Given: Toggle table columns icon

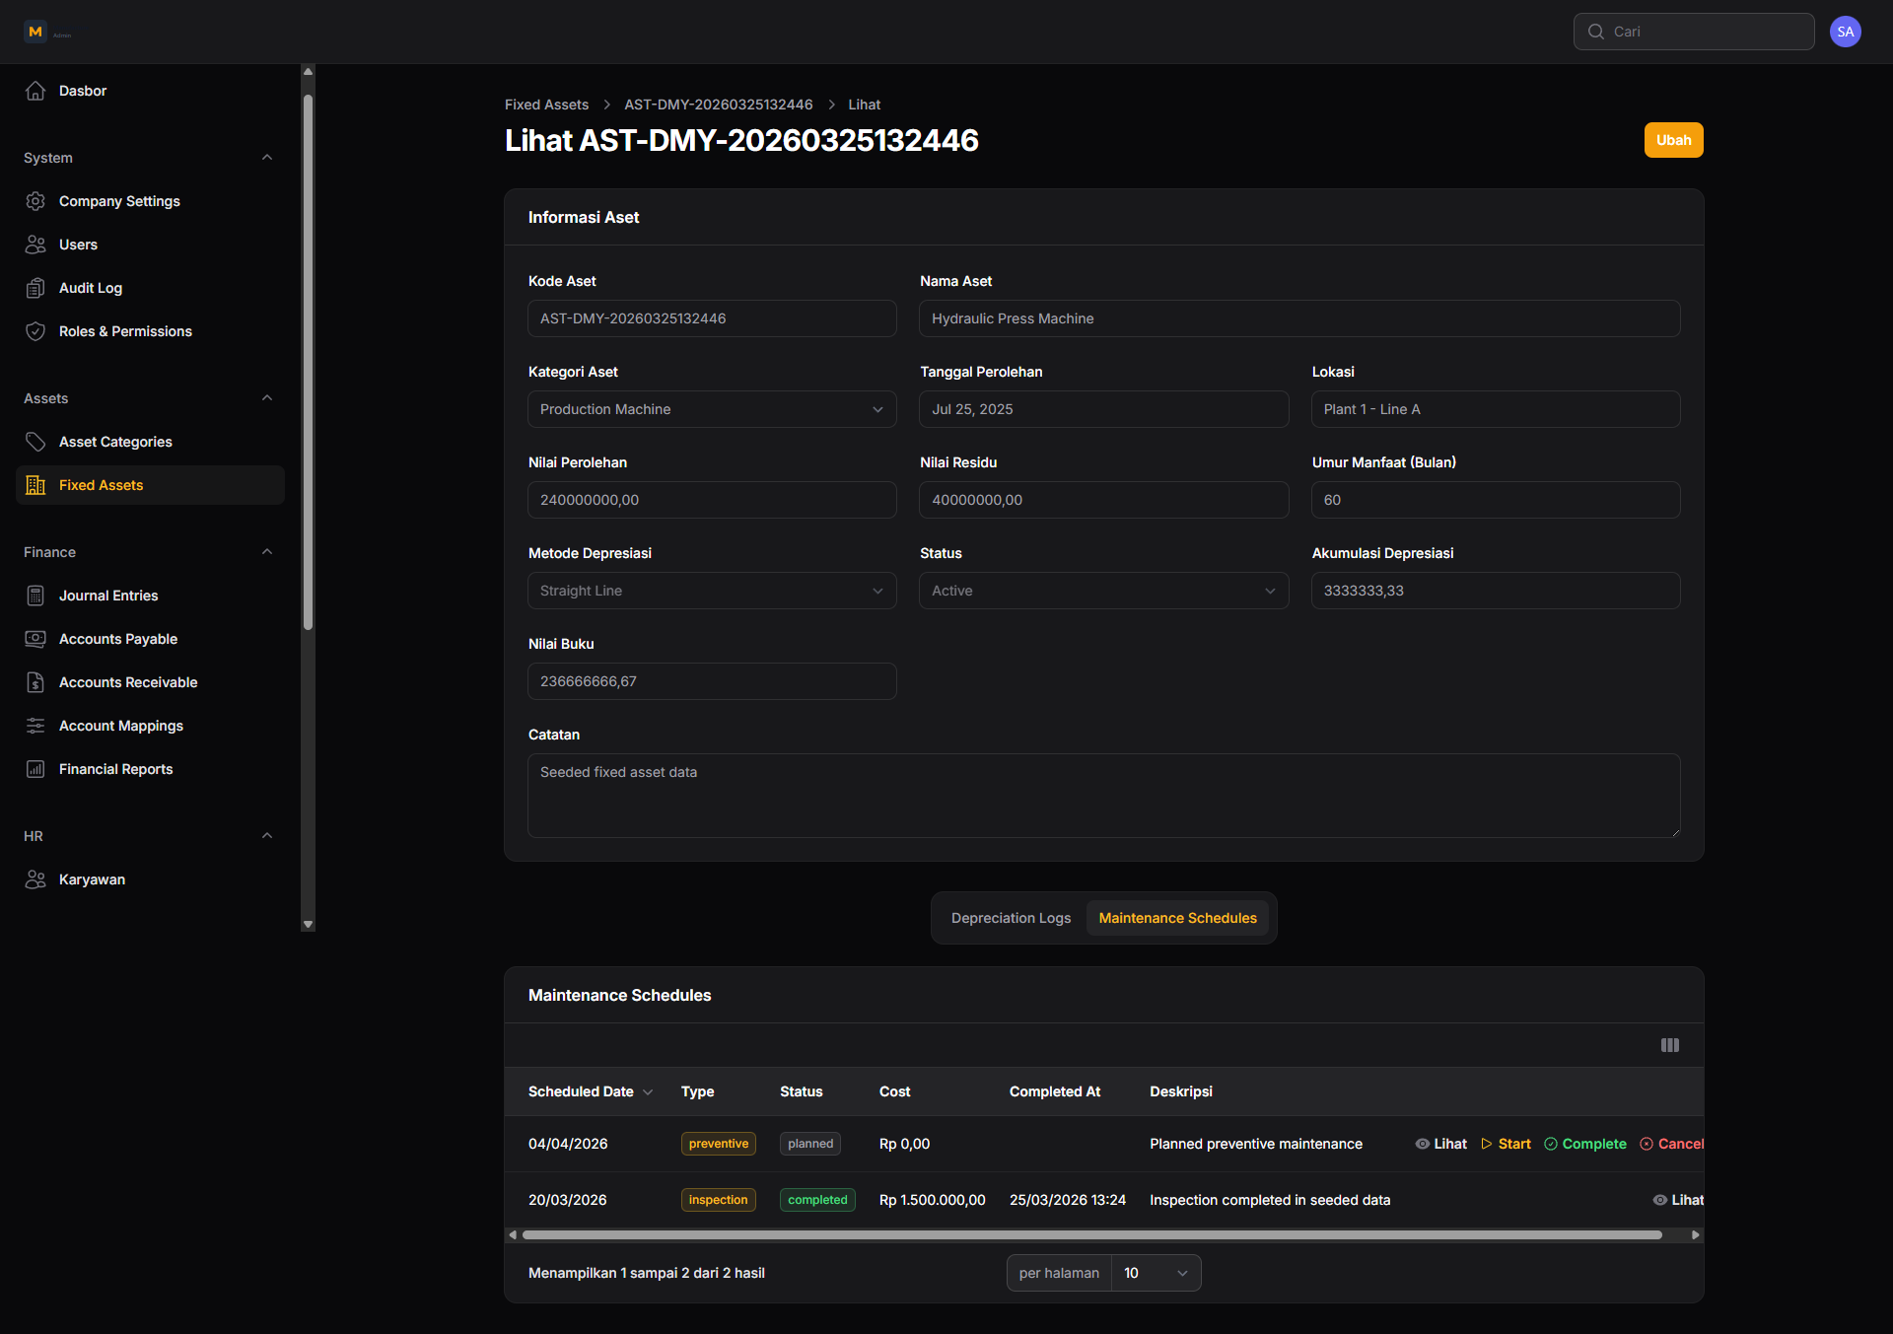Looking at the screenshot, I should point(1670,1045).
